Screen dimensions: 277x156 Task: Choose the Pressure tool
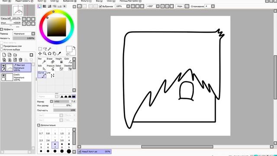click(x=51, y=68)
